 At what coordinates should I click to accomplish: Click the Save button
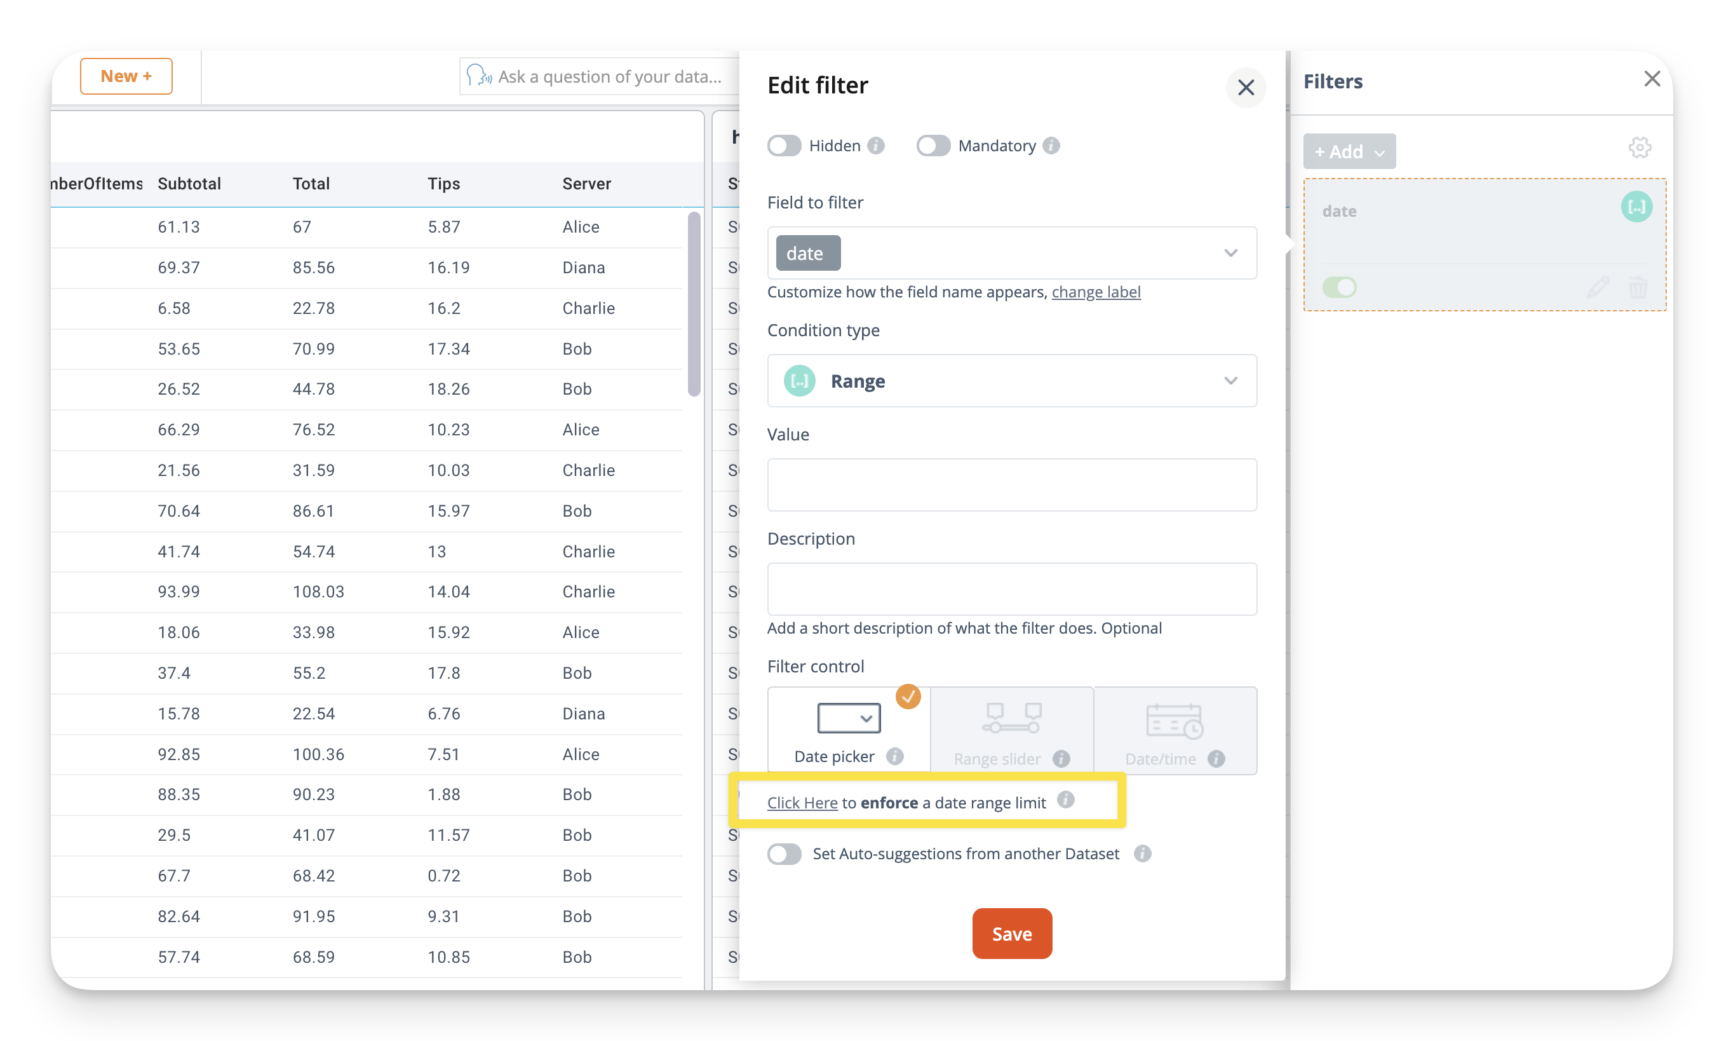[1011, 933]
